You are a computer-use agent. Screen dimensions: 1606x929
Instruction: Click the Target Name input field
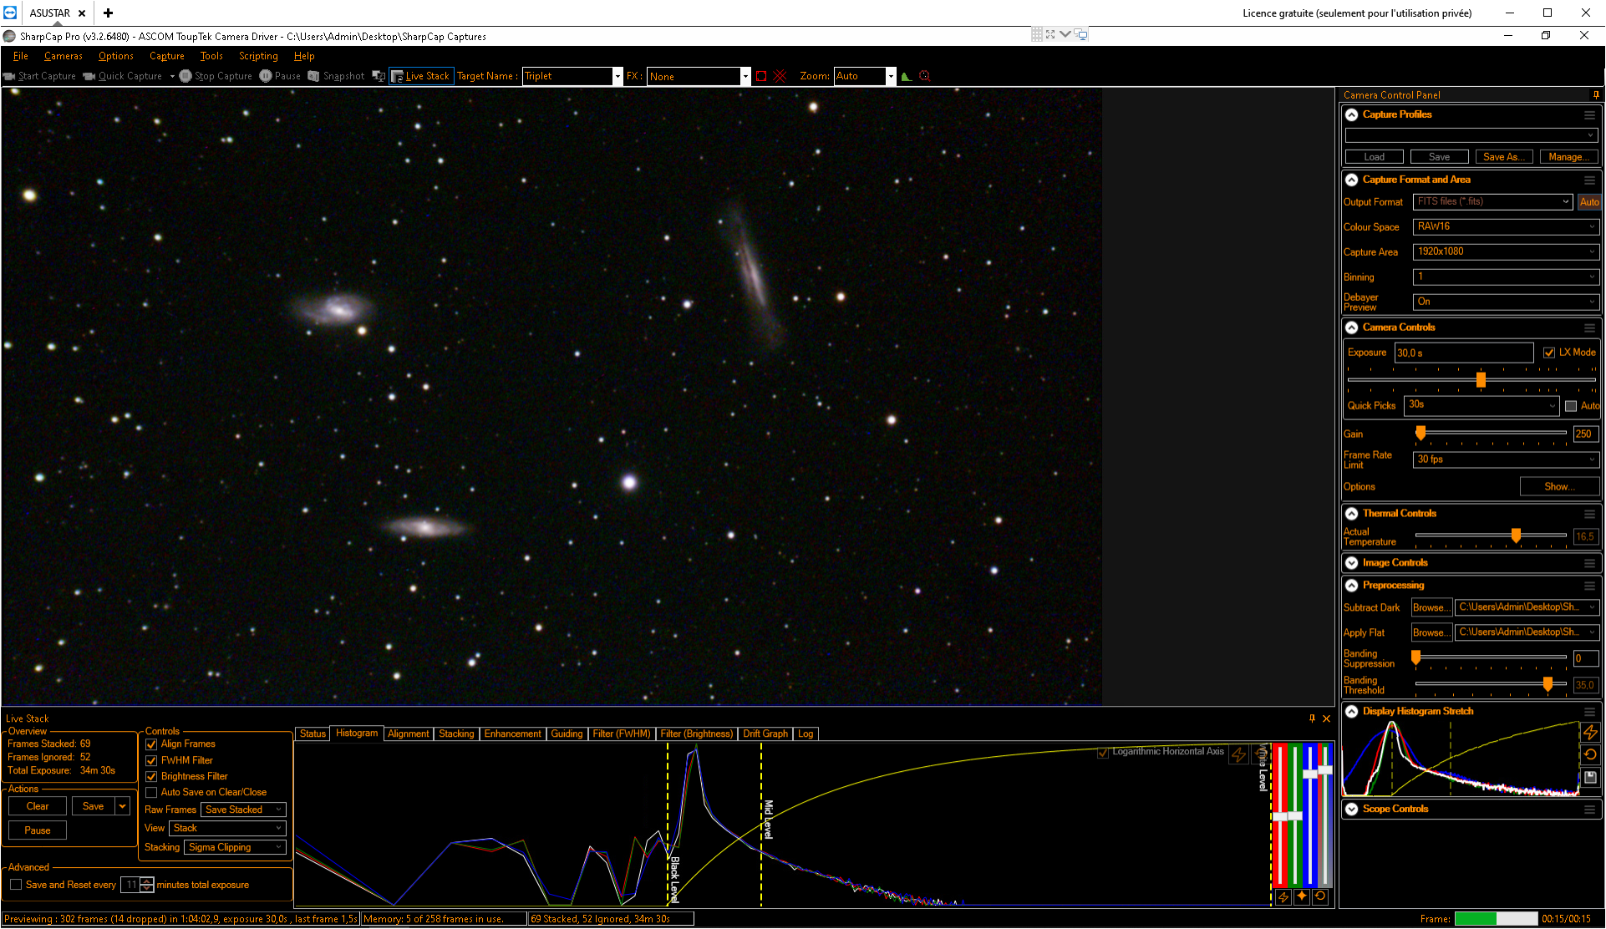pos(567,76)
